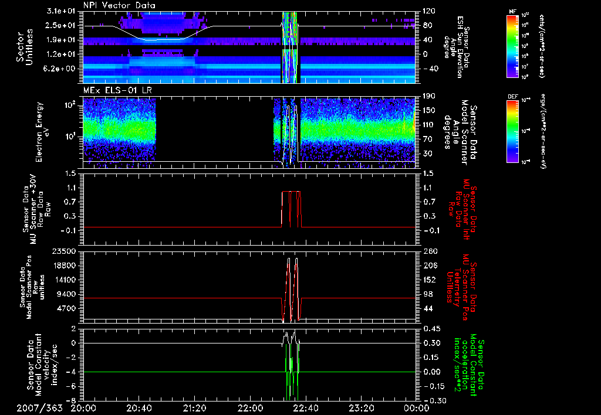Click the "20:00" time tick label

pyautogui.click(x=83, y=408)
